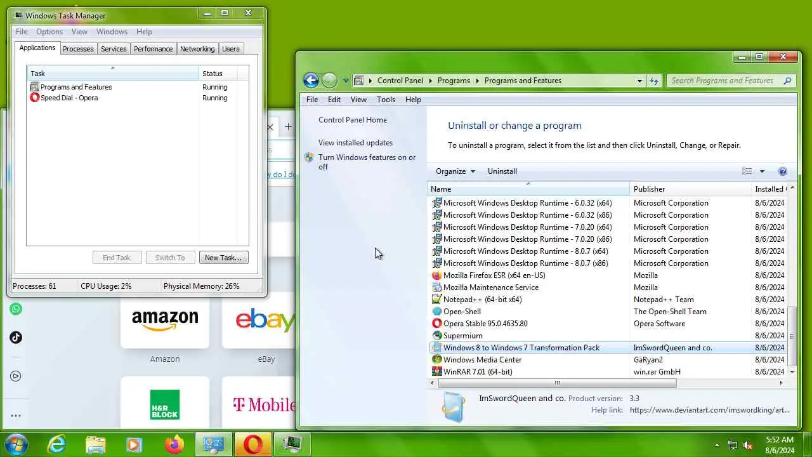This screenshot has height=457, width=812.
Task: Open the Help question mark icon
Action: coord(783,171)
